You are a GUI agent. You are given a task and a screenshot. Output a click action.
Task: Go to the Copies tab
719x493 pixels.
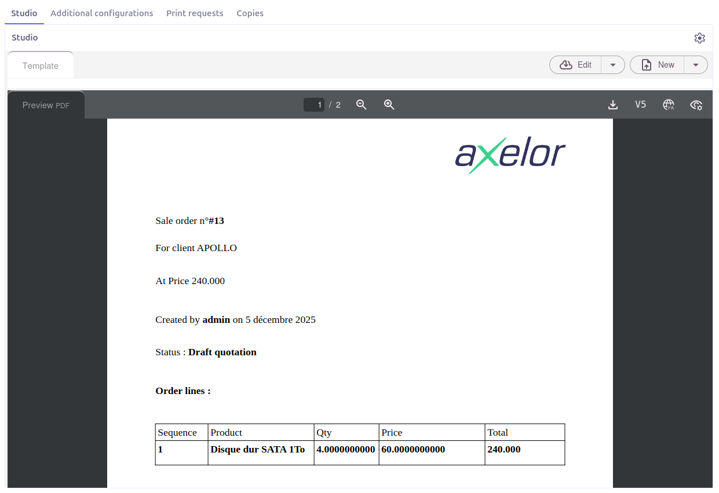(x=250, y=13)
